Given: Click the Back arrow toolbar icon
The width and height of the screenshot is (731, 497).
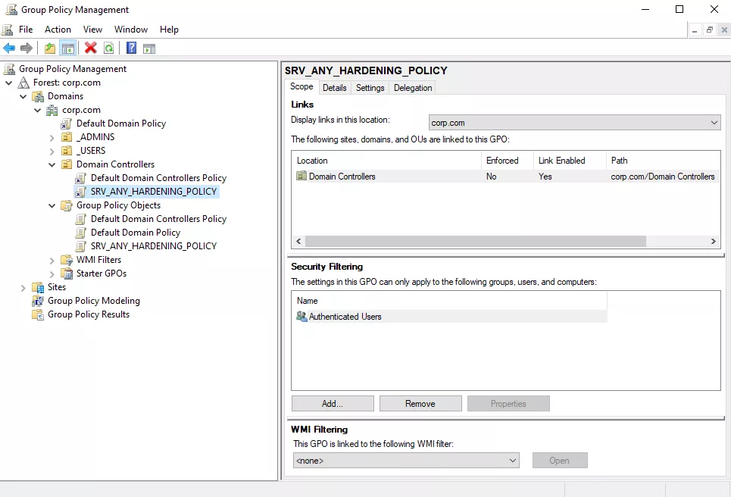Looking at the screenshot, I should click(x=9, y=48).
